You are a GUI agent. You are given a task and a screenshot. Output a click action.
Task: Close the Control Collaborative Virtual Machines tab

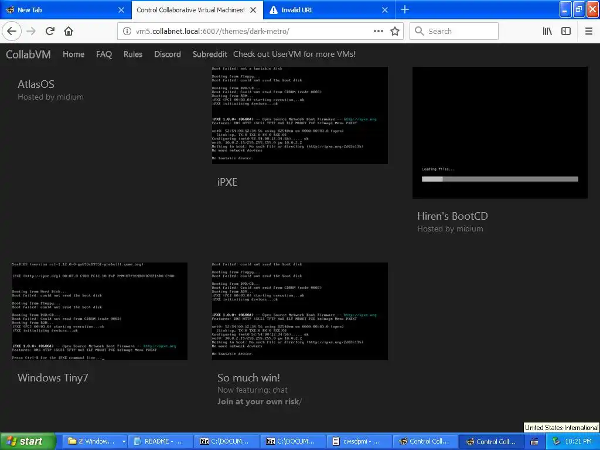(253, 10)
